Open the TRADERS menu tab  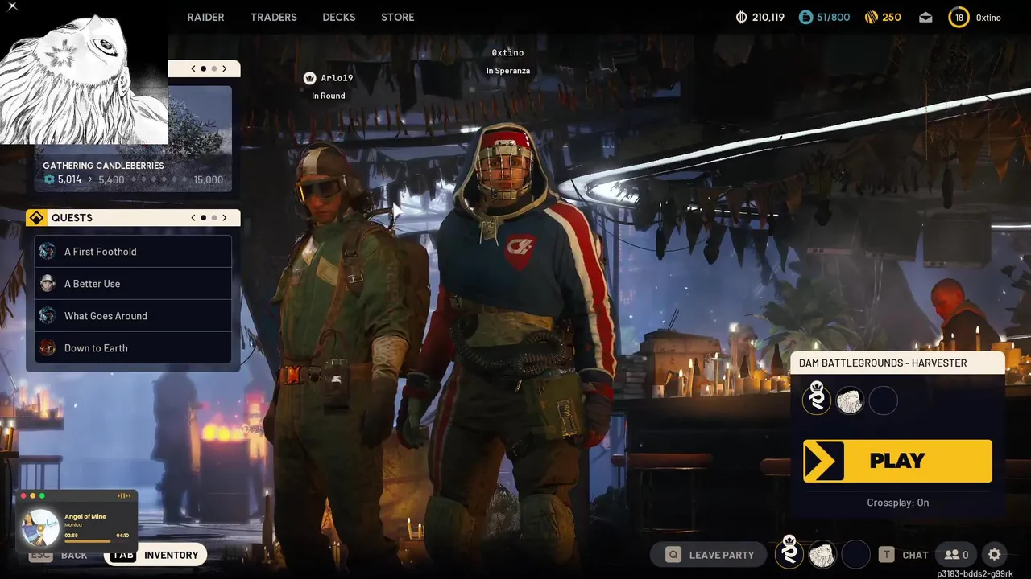(273, 17)
